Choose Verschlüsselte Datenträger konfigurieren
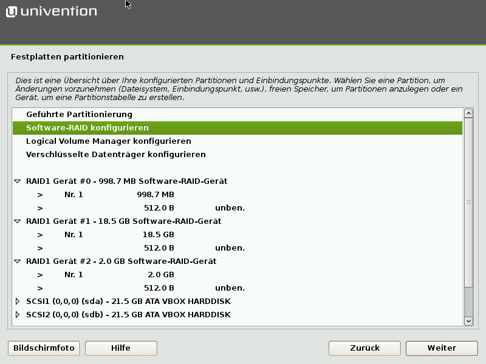The width and height of the screenshot is (486, 364). click(238, 155)
